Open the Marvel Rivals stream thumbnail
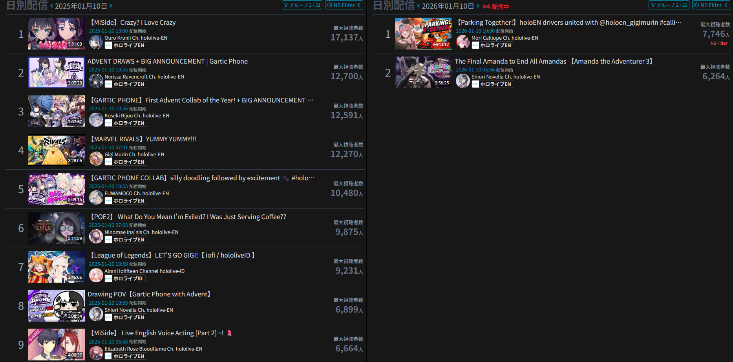 57,150
